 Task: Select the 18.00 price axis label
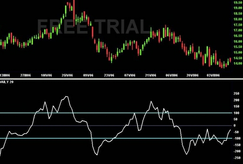pos(238,19)
